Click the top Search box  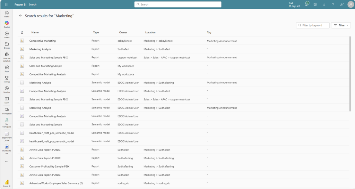click(178, 4)
